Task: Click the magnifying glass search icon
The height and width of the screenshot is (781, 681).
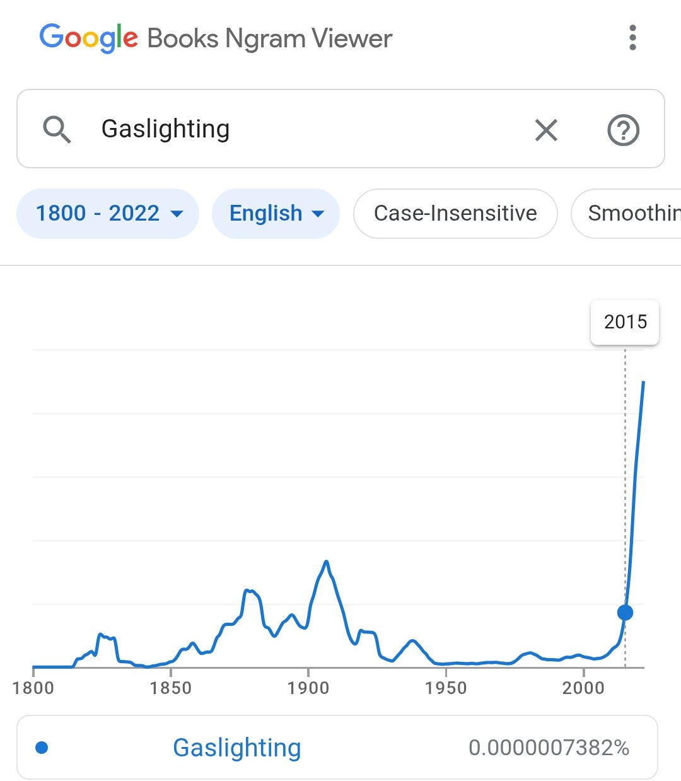Action: click(57, 130)
